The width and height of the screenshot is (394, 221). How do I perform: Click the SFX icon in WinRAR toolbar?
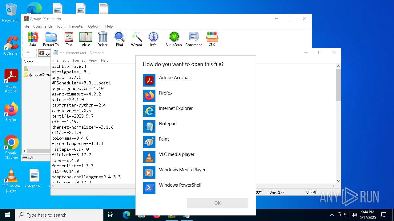tap(212, 39)
